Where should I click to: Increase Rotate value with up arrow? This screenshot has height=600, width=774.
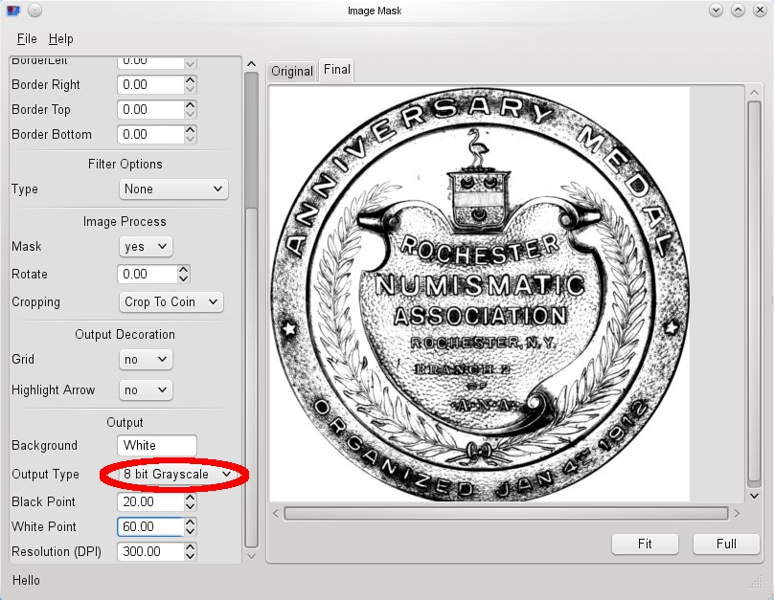[x=184, y=269]
